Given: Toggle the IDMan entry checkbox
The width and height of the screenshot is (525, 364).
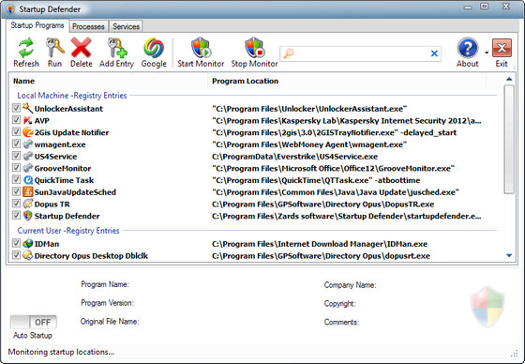Looking at the screenshot, I should [16, 243].
